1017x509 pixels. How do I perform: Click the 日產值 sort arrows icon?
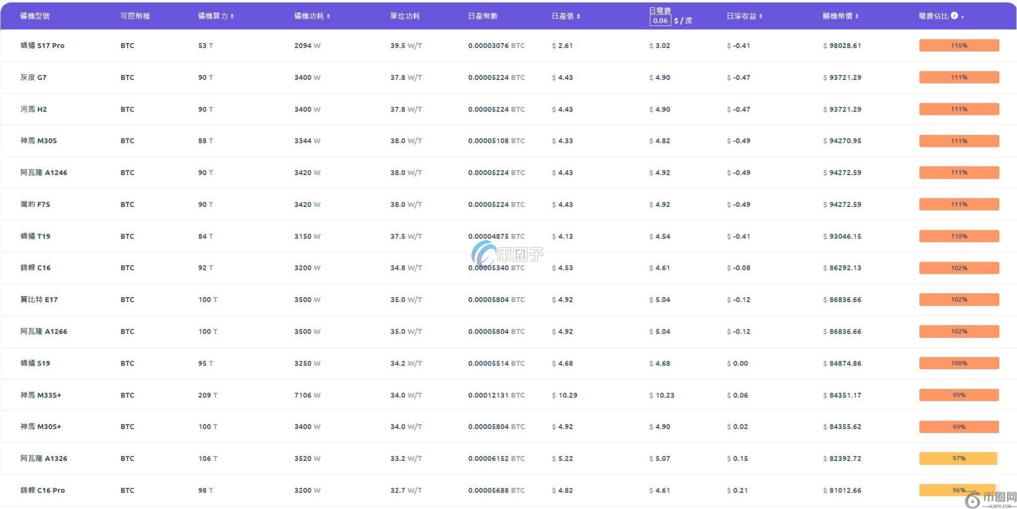[x=579, y=16]
